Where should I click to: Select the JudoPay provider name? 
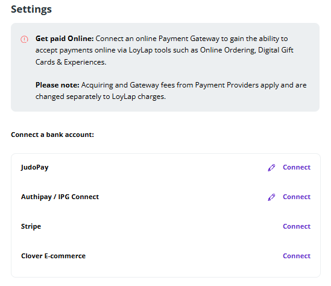[34, 168]
